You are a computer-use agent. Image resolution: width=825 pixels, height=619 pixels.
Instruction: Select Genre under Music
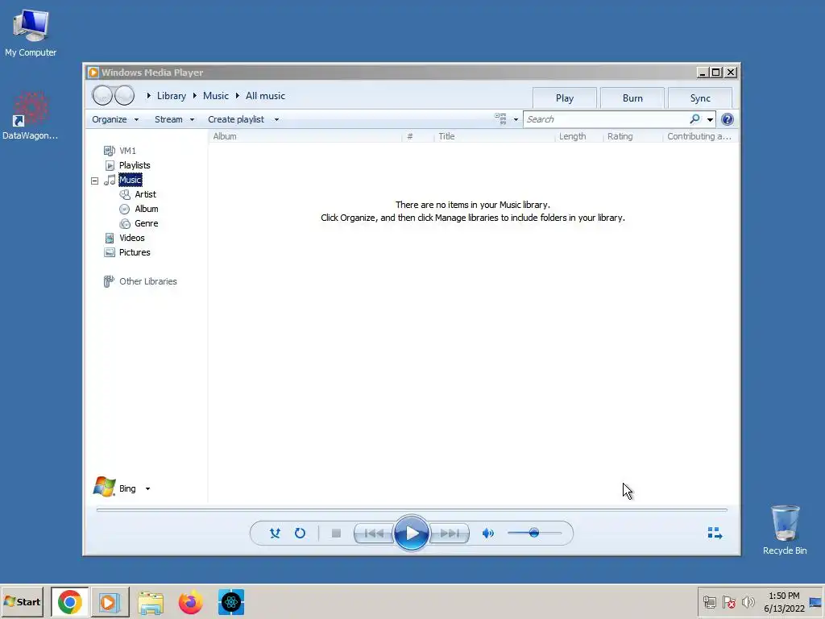click(147, 223)
